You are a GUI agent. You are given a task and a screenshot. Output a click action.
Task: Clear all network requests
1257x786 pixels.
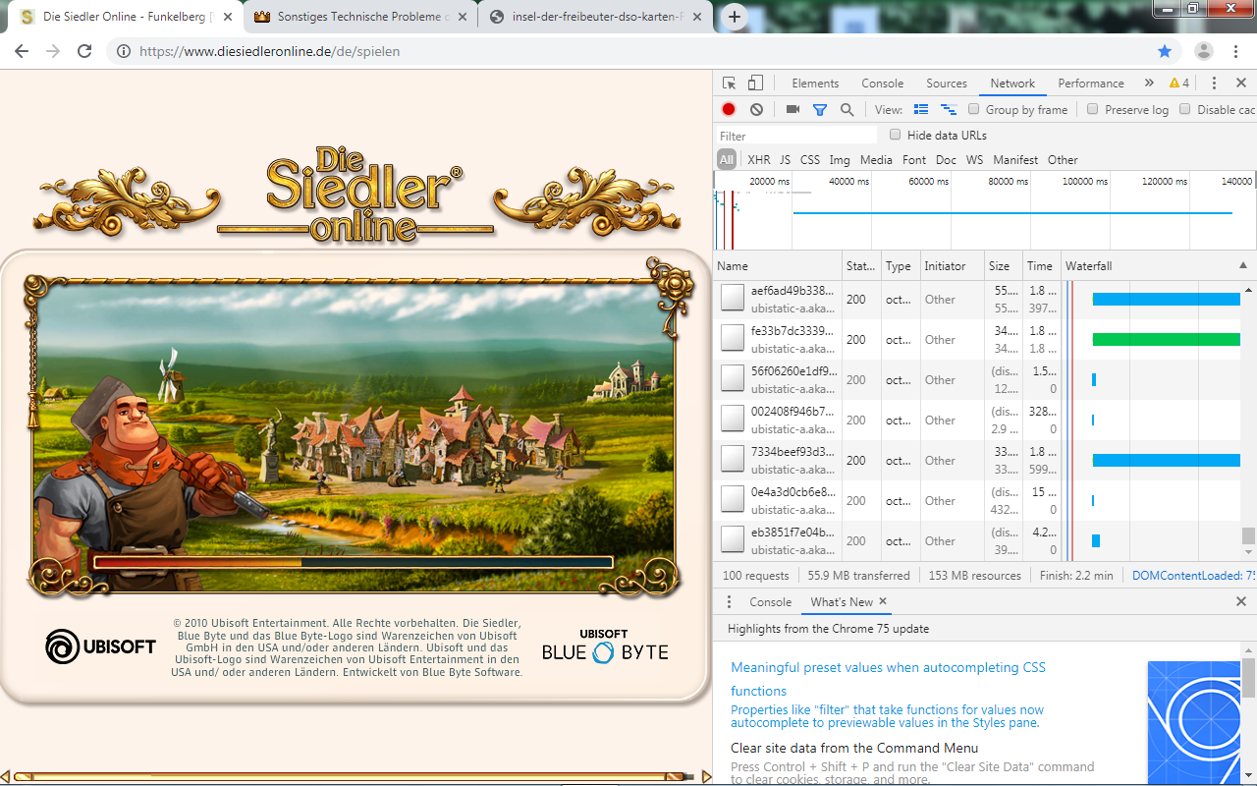point(755,109)
